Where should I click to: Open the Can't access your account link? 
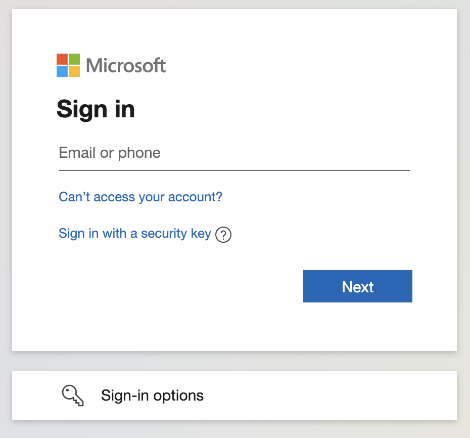point(140,197)
